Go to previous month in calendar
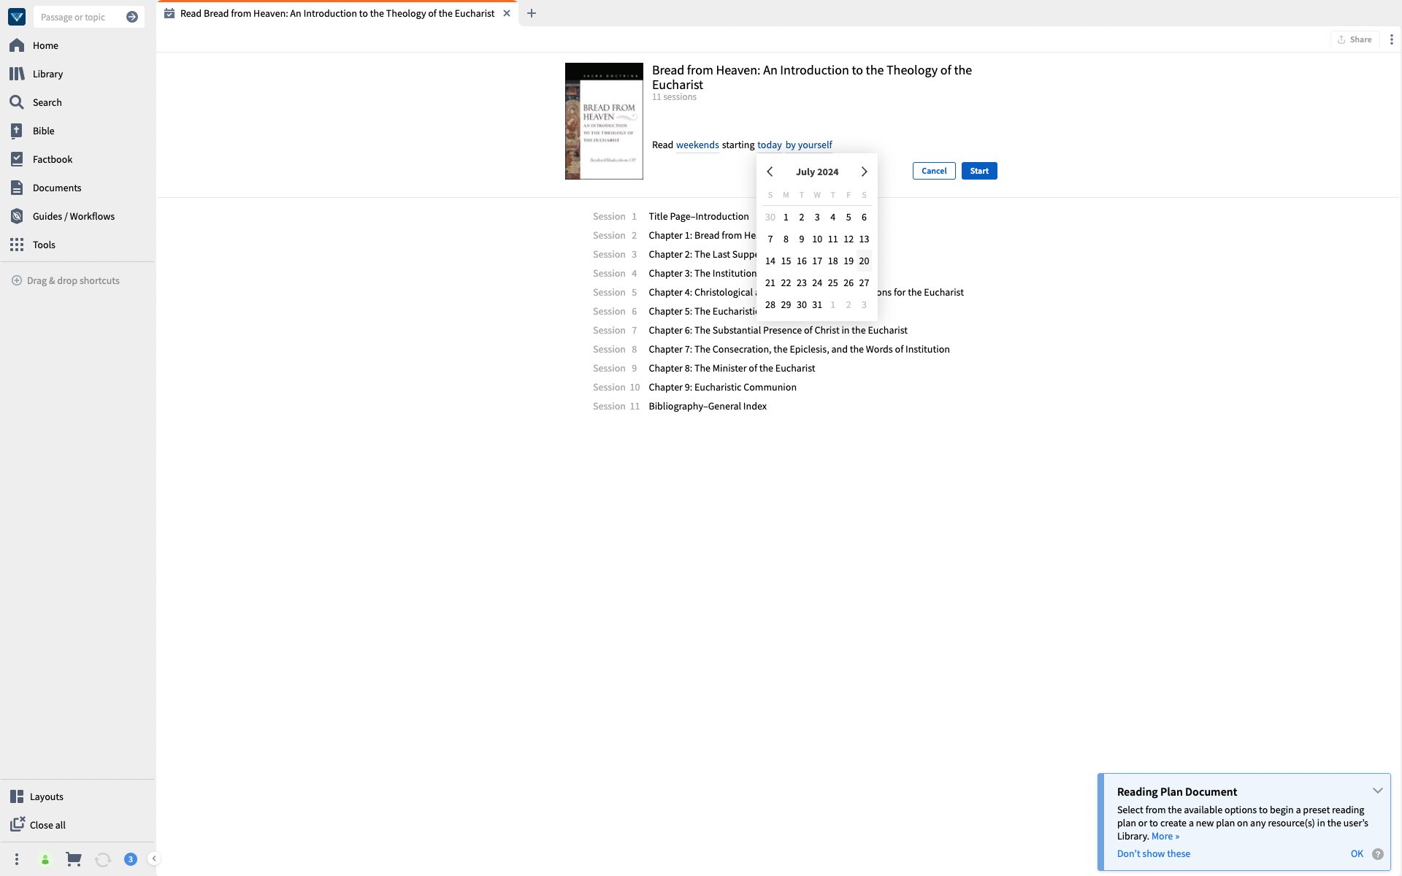This screenshot has height=876, width=1402. coord(770,172)
